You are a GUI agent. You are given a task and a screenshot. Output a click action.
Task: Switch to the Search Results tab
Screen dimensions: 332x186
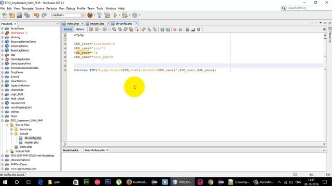pyautogui.click(x=94, y=150)
